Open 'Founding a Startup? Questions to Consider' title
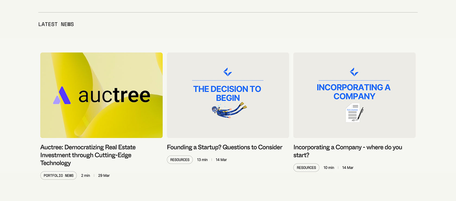This screenshot has height=201, width=456. click(x=225, y=147)
